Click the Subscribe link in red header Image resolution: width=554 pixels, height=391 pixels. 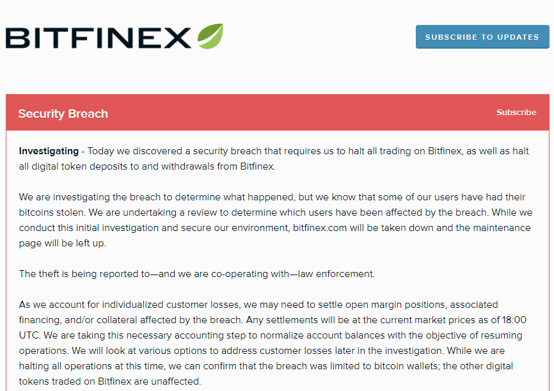point(516,113)
